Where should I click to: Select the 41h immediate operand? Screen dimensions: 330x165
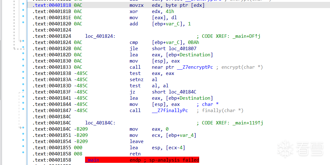click(170, 11)
